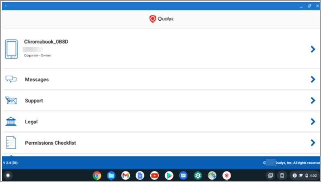Select the Legal building icon
Viewport: 321px width, 182px height.
pos(11,121)
